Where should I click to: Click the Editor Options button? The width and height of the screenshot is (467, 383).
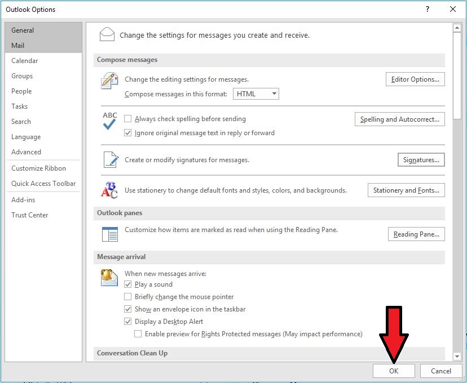coord(415,79)
